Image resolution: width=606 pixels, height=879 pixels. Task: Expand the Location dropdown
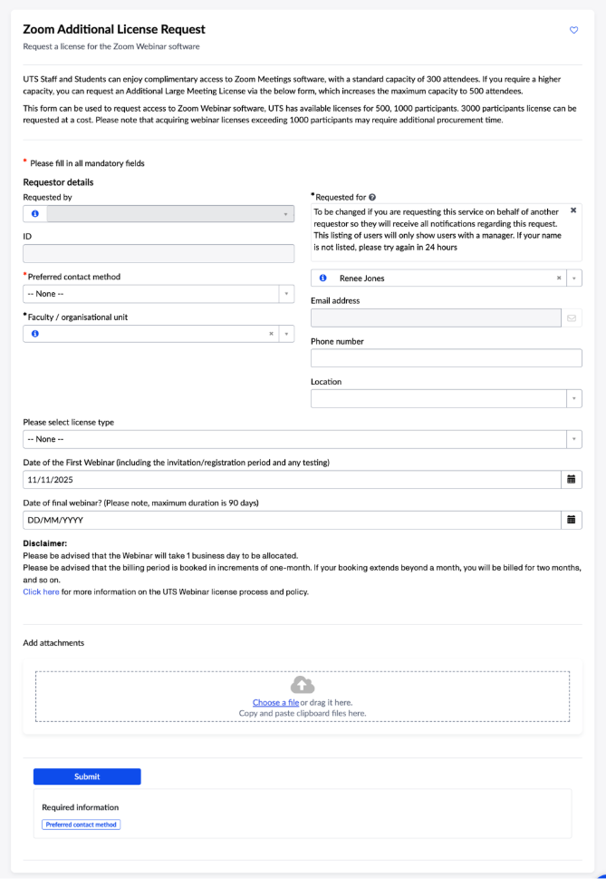572,398
